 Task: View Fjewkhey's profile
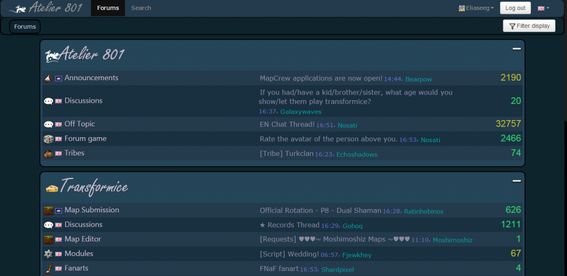(357, 256)
